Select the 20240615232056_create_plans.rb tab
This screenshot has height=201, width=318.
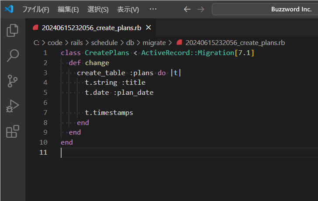point(91,28)
